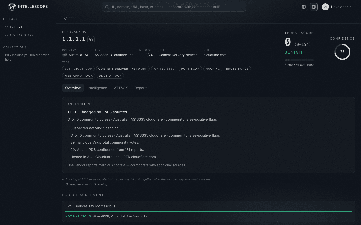Click the confidence ring showing 73
This screenshot has height=225, width=361.
tap(342, 52)
